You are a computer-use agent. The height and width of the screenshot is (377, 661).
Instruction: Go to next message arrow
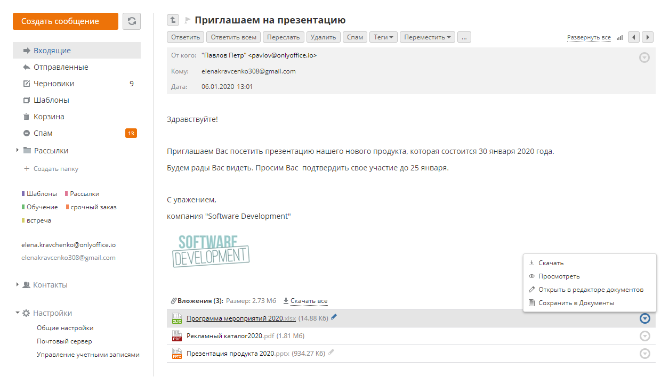click(x=648, y=37)
